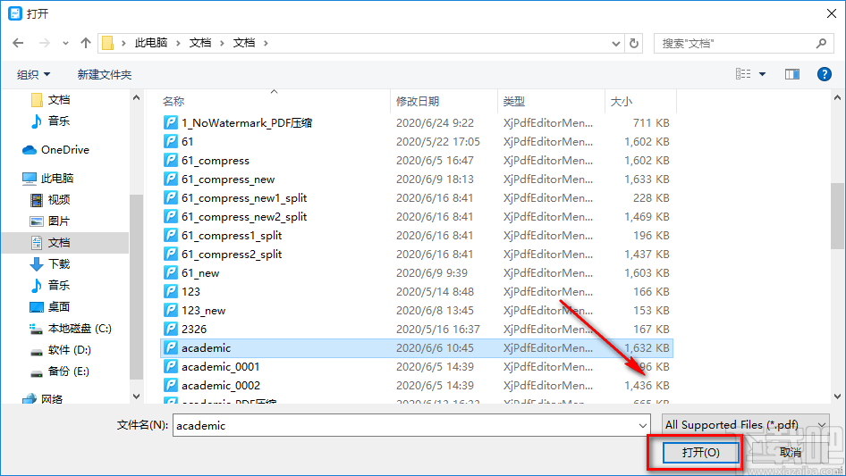Click the icon of the academic file
The height and width of the screenshot is (476, 846).
tap(171, 347)
